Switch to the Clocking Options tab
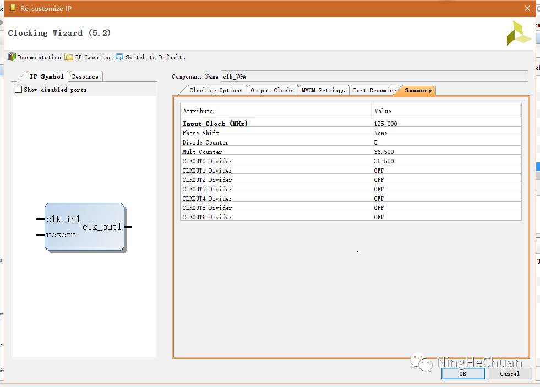 (x=215, y=90)
